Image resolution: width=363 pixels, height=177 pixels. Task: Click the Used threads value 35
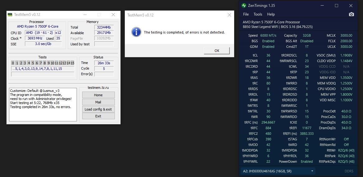pyautogui.click(x=58, y=38)
